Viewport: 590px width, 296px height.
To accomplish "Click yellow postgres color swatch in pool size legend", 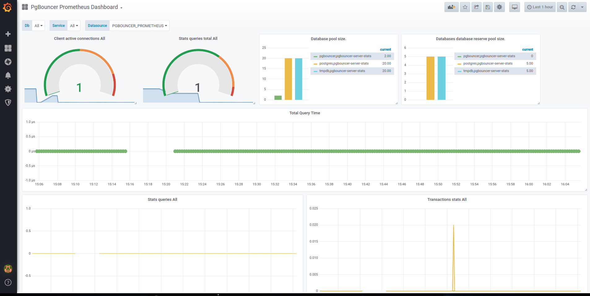I will [x=315, y=64].
